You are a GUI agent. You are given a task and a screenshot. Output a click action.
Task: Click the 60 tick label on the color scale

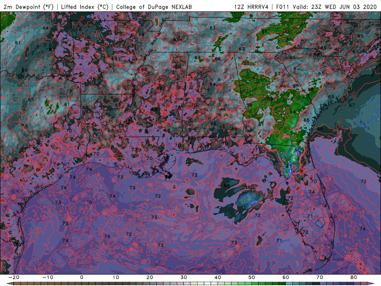click(286, 277)
